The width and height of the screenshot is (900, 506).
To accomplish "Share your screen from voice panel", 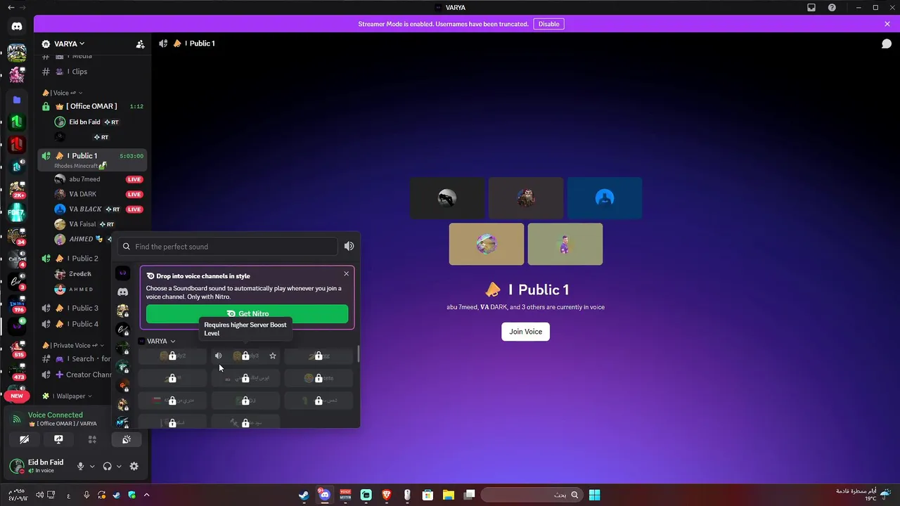I will (x=58, y=439).
